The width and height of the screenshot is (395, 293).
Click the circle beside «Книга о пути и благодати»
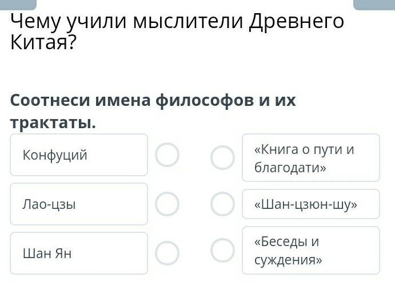(222, 158)
